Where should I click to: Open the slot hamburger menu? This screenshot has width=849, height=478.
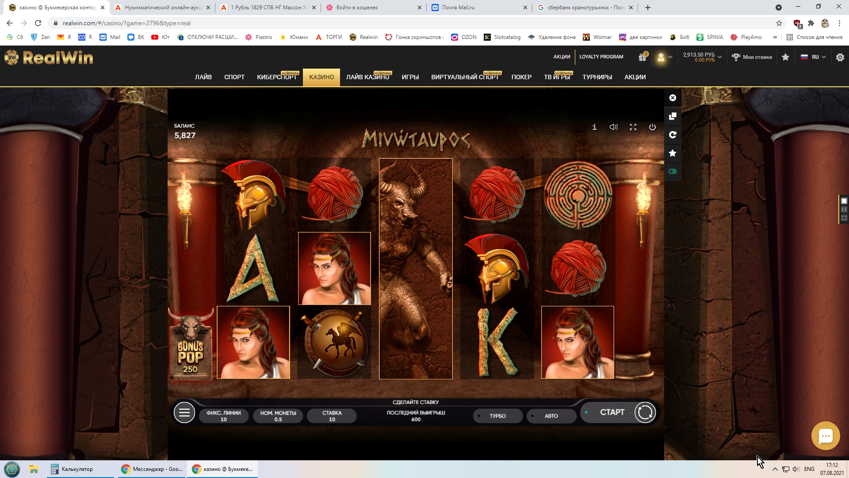pyautogui.click(x=184, y=412)
